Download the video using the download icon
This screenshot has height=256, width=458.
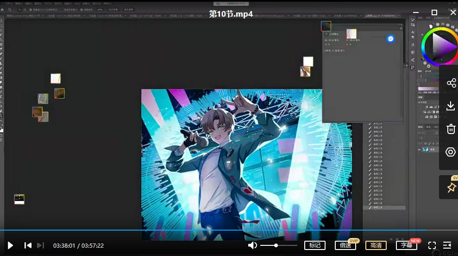[451, 106]
